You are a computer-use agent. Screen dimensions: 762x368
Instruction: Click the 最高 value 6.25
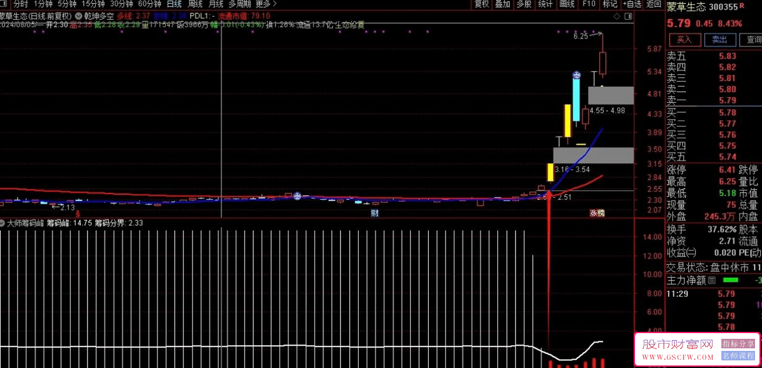point(727,181)
